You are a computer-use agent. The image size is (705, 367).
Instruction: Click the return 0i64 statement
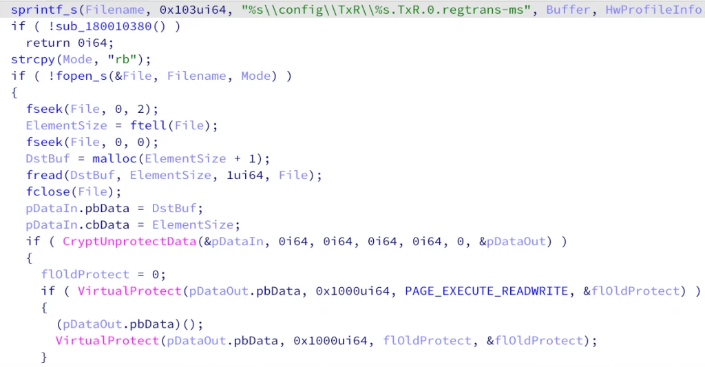tap(70, 43)
